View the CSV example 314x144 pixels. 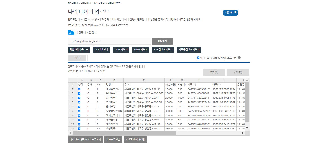point(101,50)
